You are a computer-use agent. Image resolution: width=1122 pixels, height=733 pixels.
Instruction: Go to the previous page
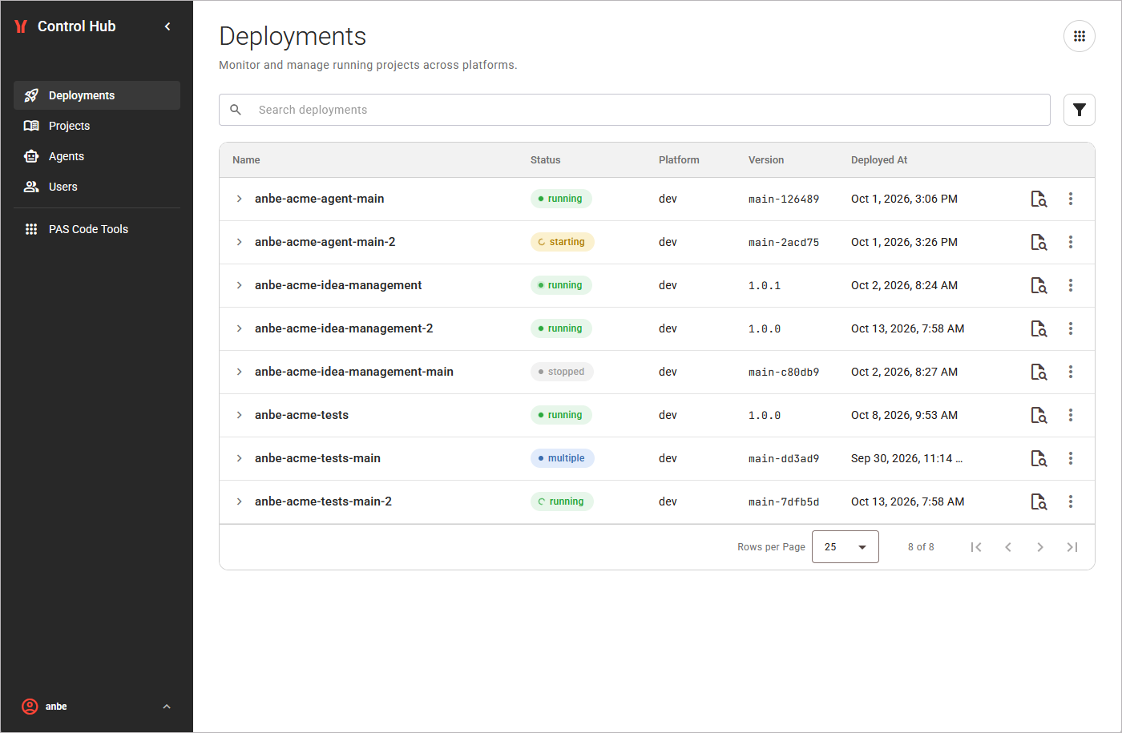pyautogui.click(x=1008, y=547)
